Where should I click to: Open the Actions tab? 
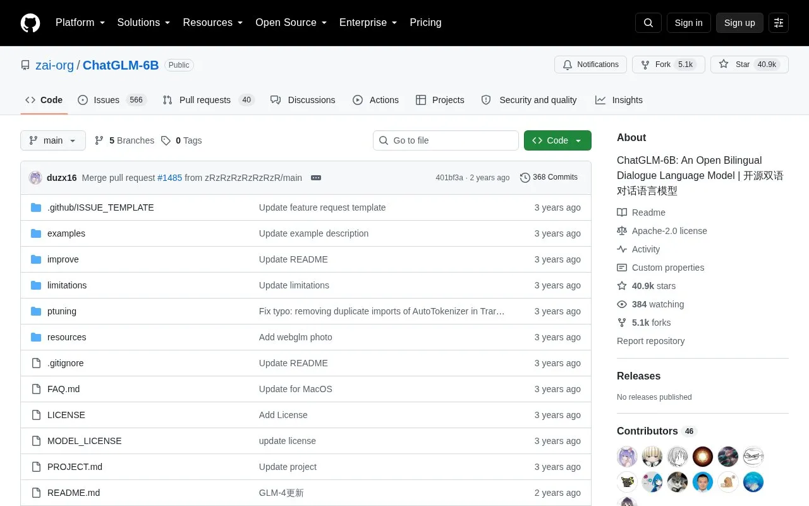tap(375, 100)
